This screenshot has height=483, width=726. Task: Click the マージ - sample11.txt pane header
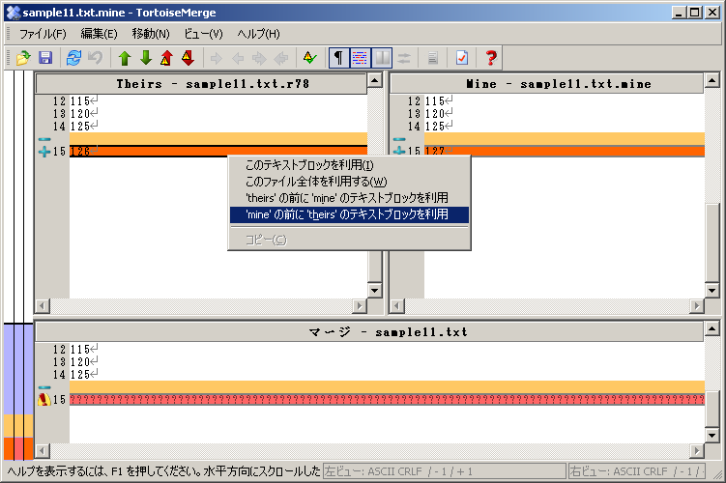[x=369, y=332]
